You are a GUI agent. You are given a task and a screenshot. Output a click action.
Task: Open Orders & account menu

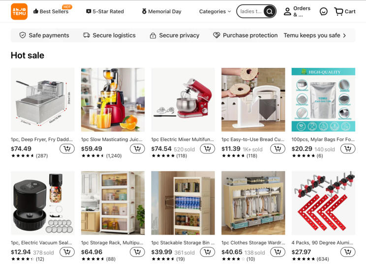click(297, 11)
